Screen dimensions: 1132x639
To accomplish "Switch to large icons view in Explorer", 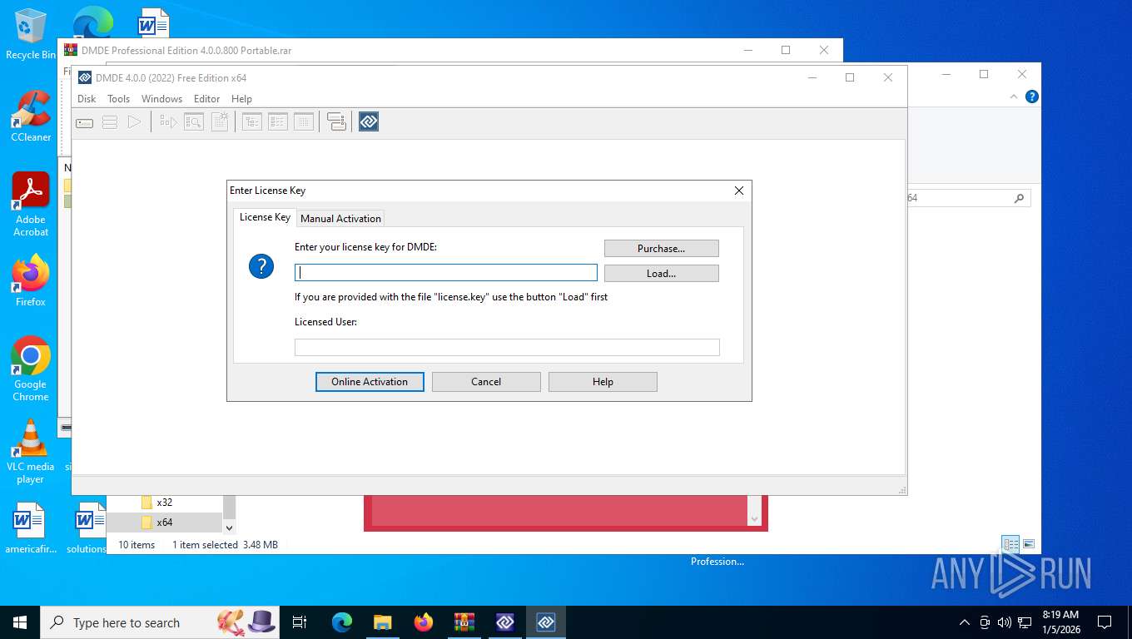I will coord(1029,545).
